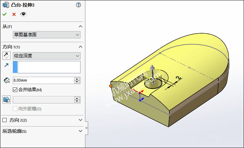Increase the draft angle with up arrow
This screenshot has height=148, width=244.
click(77, 98)
